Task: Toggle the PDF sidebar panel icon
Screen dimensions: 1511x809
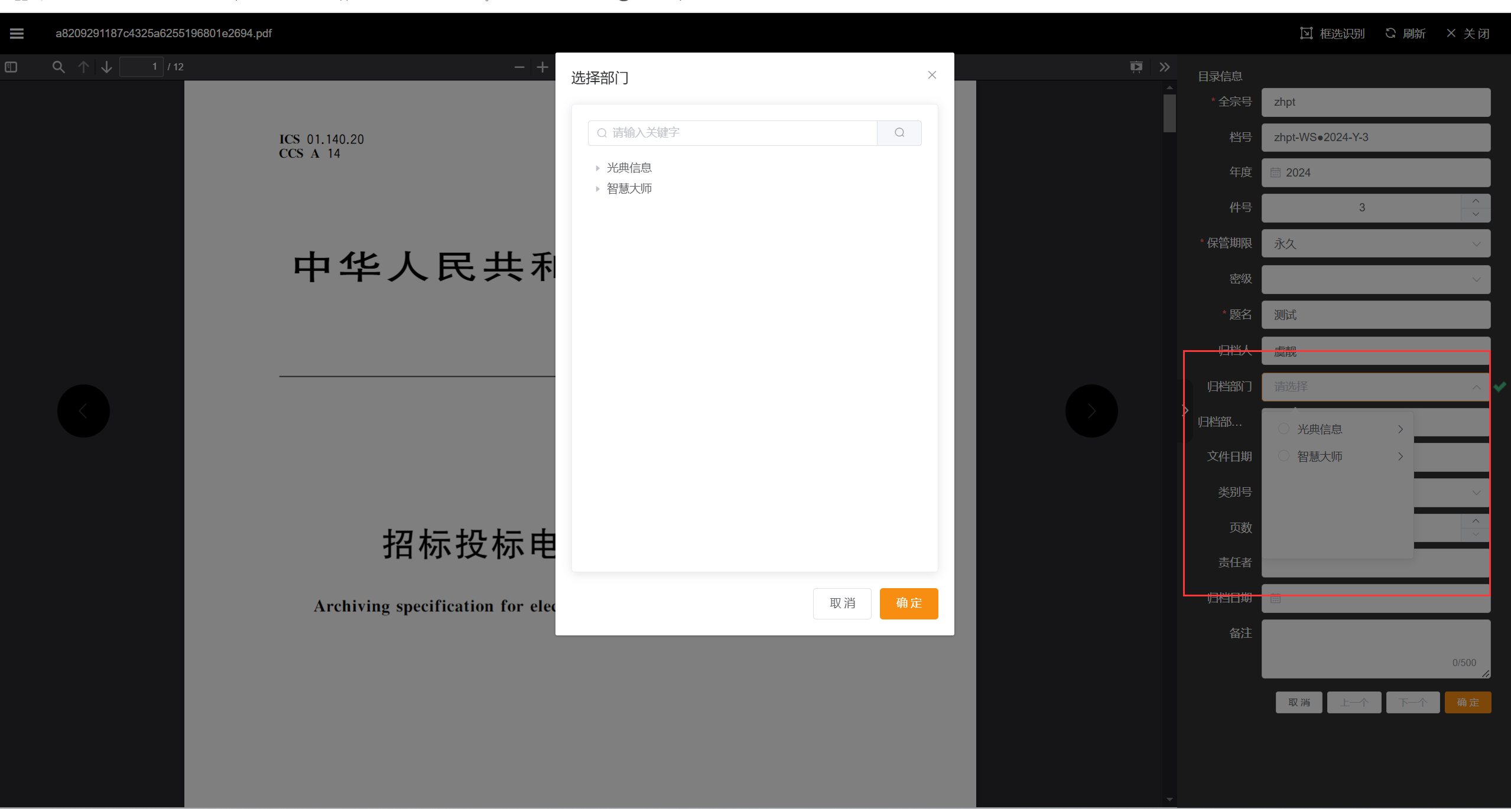Action: tap(11, 67)
